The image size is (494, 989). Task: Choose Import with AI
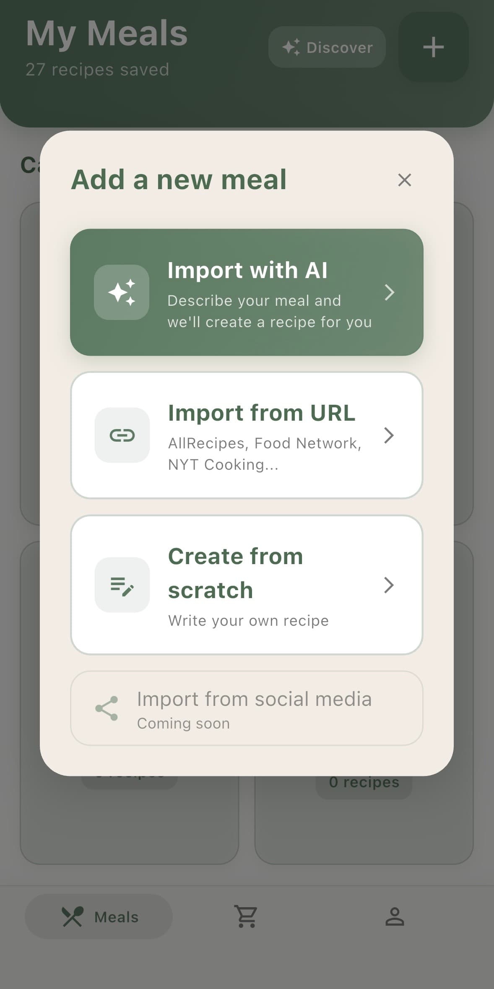click(x=247, y=292)
